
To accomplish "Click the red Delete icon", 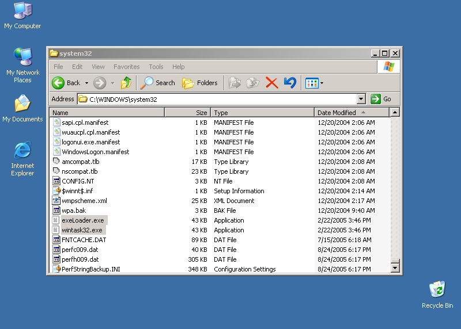I will 272,83.
